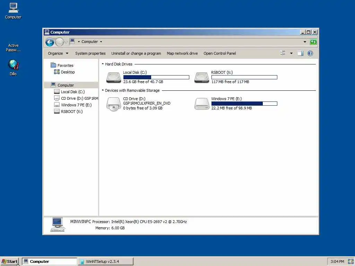Open the view options dropdown arrow
Image resolution: width=355 pixels, height=266 pixels.
[x=291, y=53]
